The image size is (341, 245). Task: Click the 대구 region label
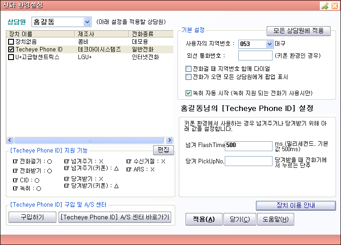280,44
